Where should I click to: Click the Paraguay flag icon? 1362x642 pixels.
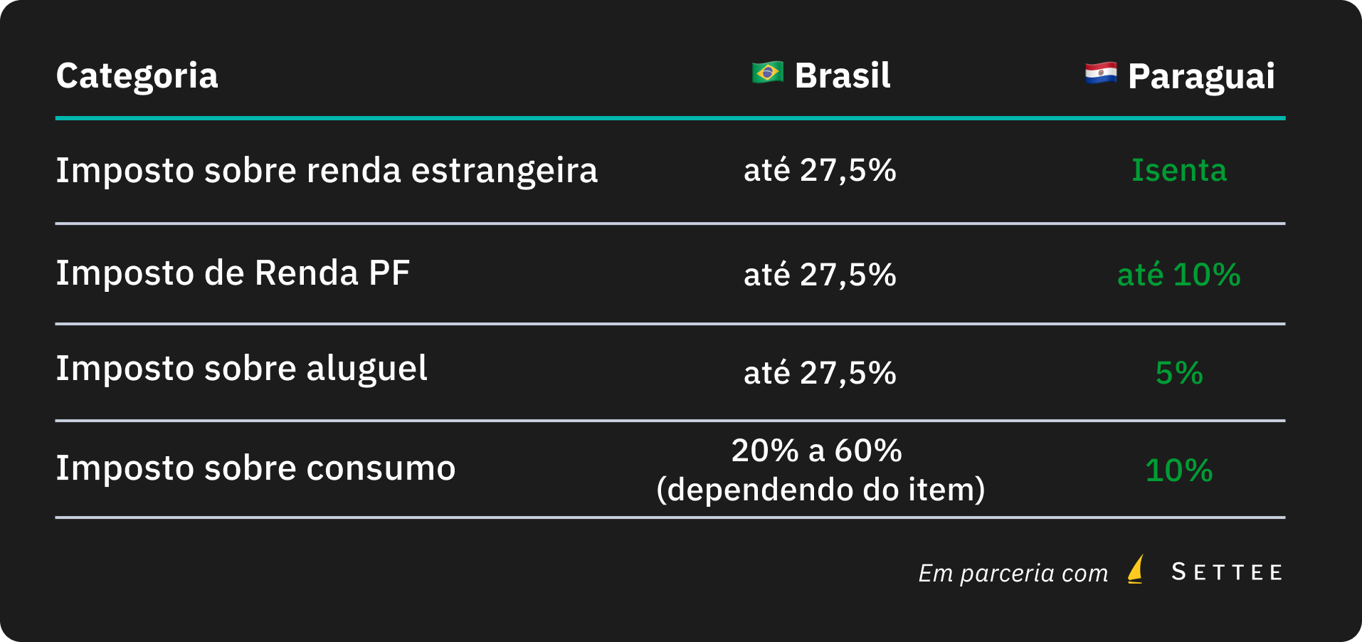tap(1101, 73)
